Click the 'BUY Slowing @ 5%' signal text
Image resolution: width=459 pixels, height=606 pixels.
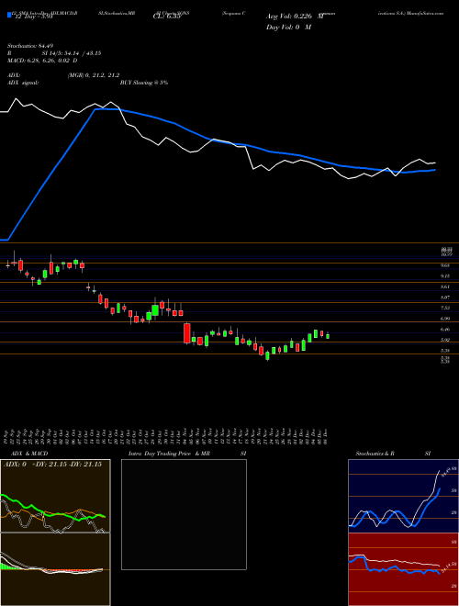tap(144, 83)
